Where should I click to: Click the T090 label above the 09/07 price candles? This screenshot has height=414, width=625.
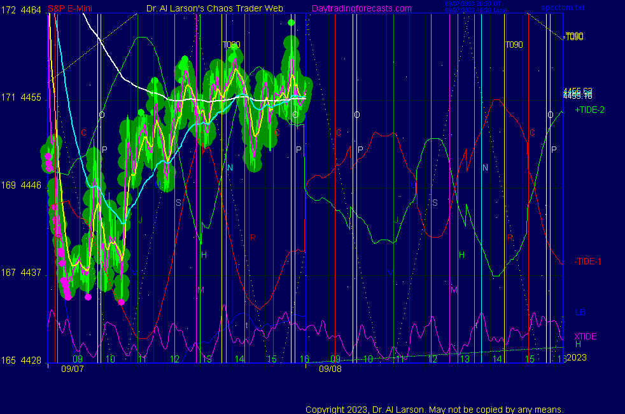232,45
